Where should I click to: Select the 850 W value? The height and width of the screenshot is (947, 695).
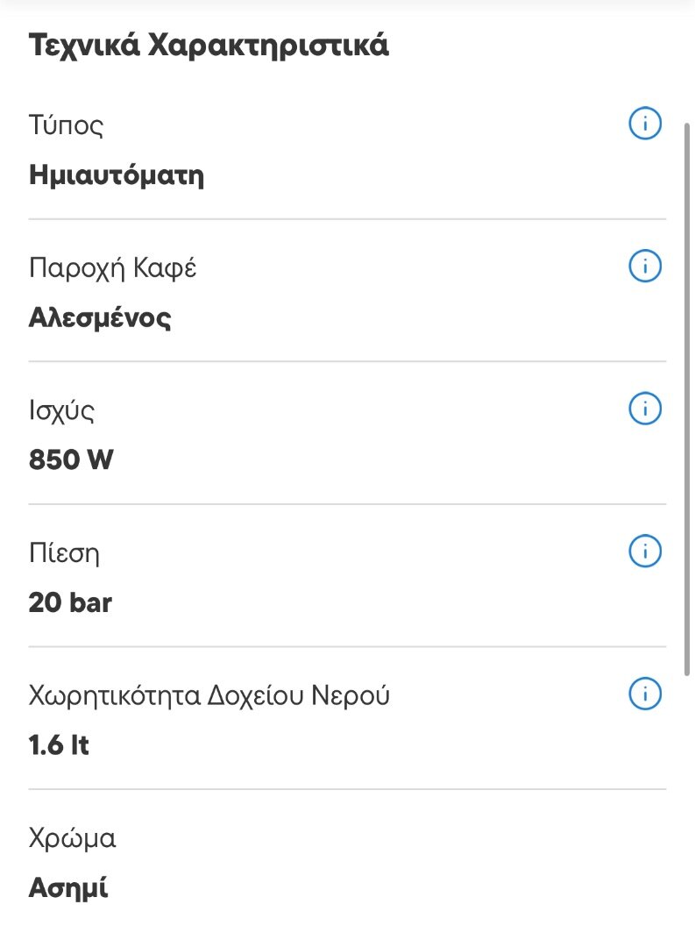pyautogui.click(x=71, y=459)
